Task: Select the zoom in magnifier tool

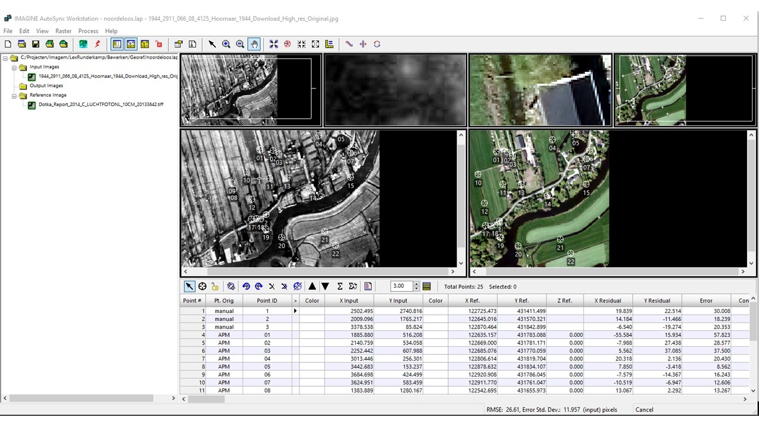Action: (226, 44)
